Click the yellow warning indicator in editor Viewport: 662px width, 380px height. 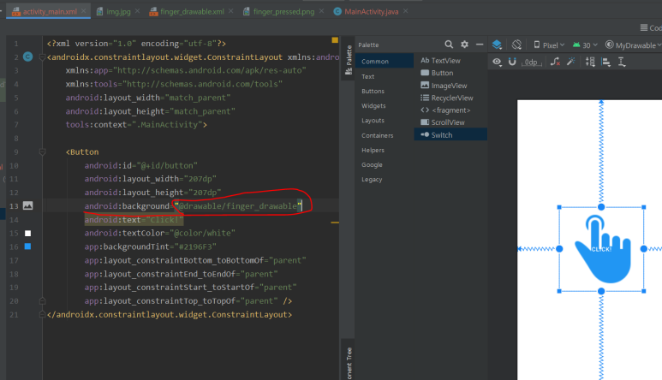(x=335, y=40)
